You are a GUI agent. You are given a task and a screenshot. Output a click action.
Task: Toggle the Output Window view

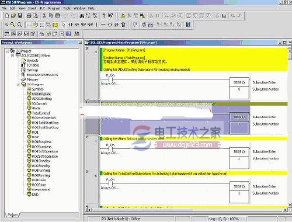pyautogui.click(x=13, y=34)
